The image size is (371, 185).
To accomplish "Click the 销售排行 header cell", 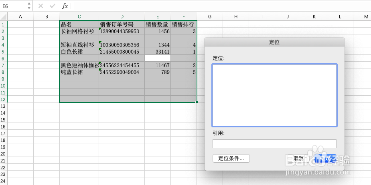I will (x=184, y=24).
